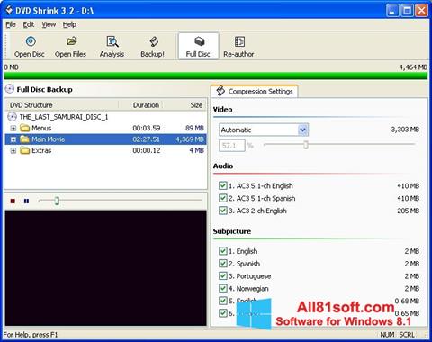Click the Open Disc toolbar icon

coord(31,41)
